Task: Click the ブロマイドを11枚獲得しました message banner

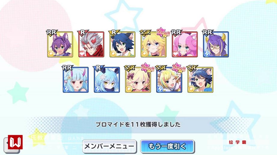Action: click(138, 125)
